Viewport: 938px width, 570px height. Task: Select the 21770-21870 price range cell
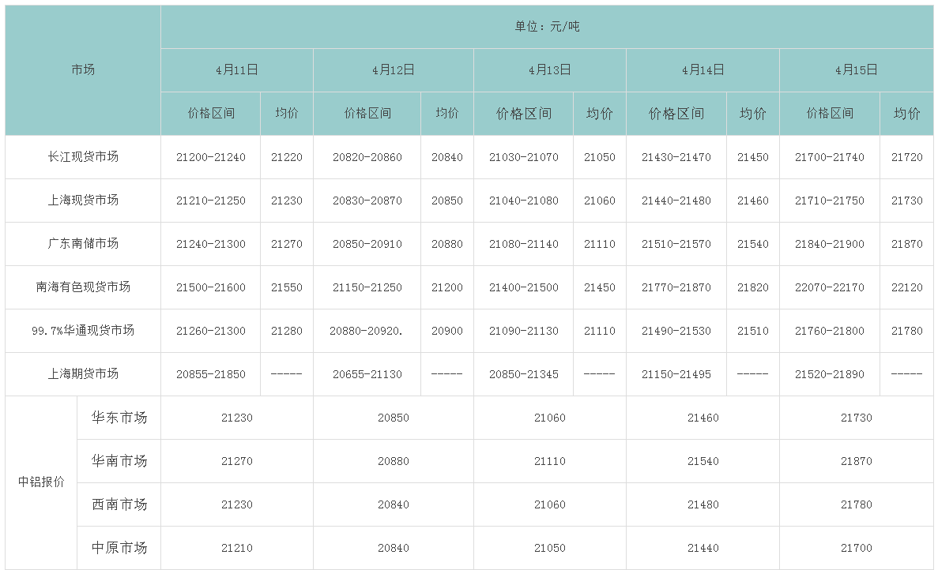(x=676, y=287)
